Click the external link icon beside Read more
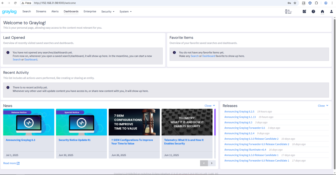Viewport: 336px width, 175px height. [x=18, y=163]
